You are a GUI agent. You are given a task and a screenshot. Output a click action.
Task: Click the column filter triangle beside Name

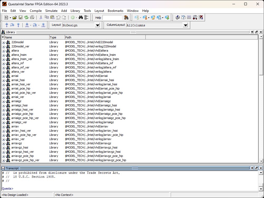point(3,37)
